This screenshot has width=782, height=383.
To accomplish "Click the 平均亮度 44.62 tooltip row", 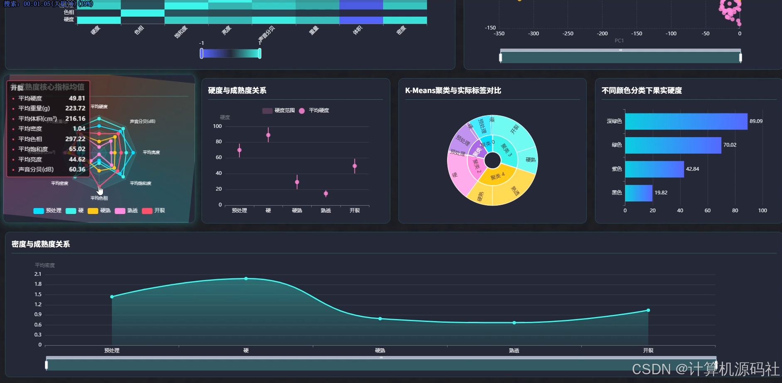I will pyautogui.click(x=49, y=160).
